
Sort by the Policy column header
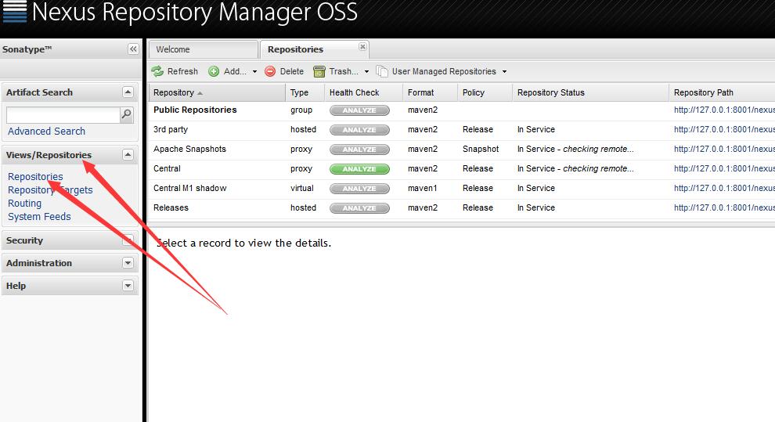(x=485, y=92)
